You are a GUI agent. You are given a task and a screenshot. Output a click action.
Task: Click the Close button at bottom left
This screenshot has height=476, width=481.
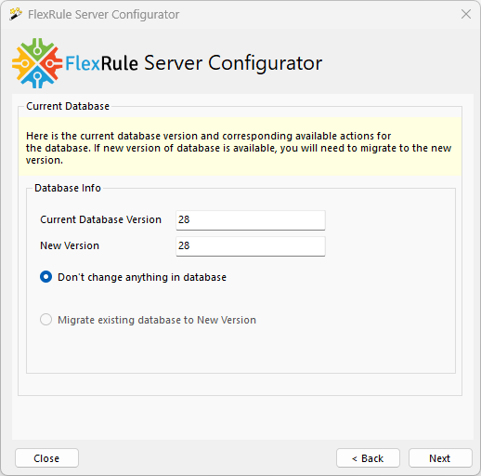(46, 458)
